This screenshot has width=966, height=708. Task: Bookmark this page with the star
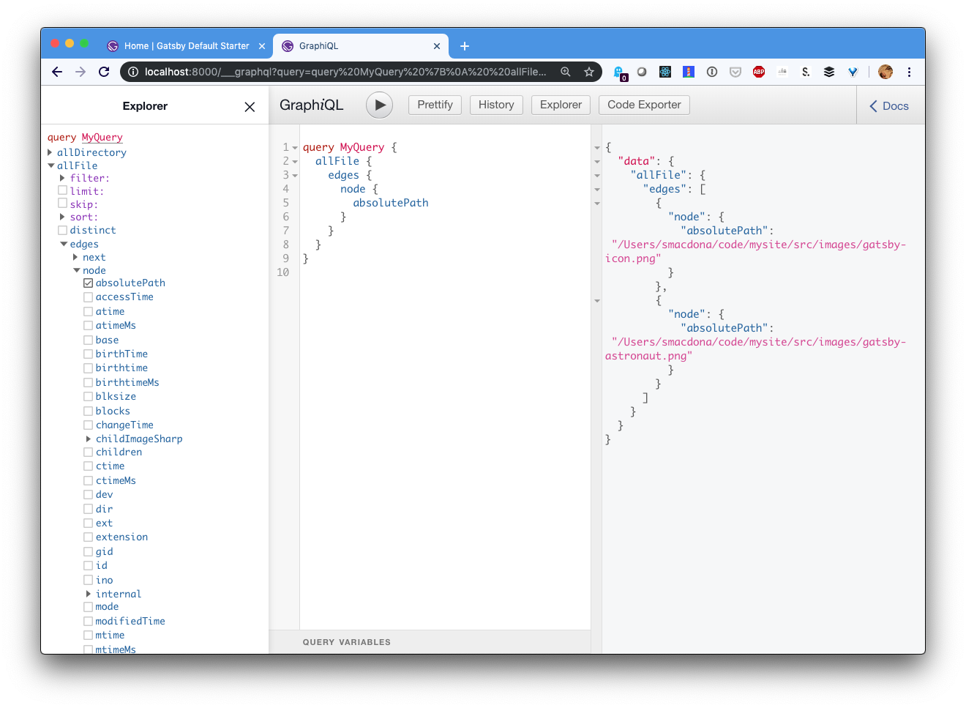pyautogui.click(x=589, y=72)
